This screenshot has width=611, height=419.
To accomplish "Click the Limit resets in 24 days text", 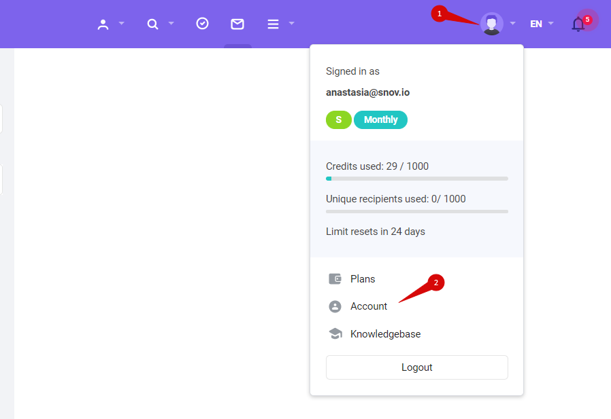I will point(376,232).
